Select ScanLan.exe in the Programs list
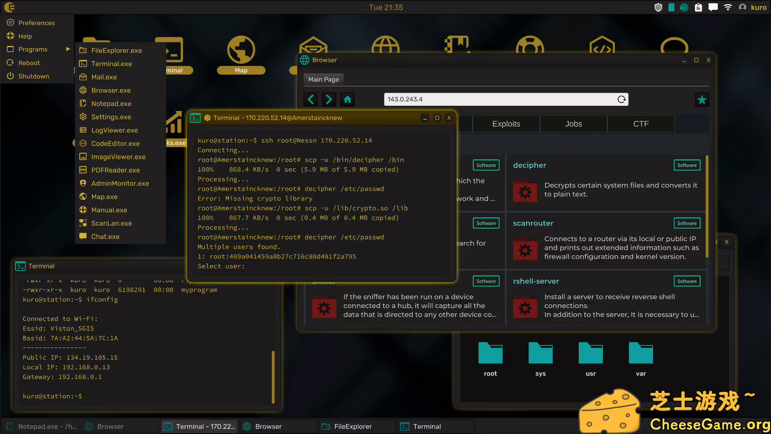 (111, 223)
